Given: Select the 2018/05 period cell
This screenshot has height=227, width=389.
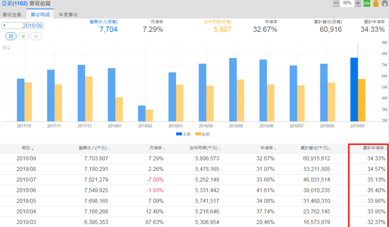Looking at the screenshot, I should [x=26, y=201].
